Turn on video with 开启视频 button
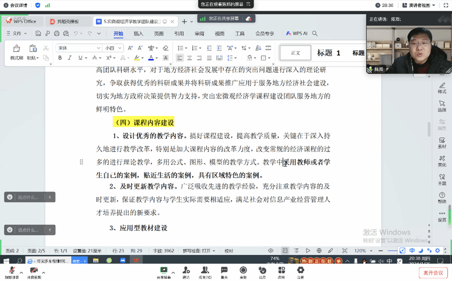The height and width of the screenshot is (282, 452). point(34,272)
